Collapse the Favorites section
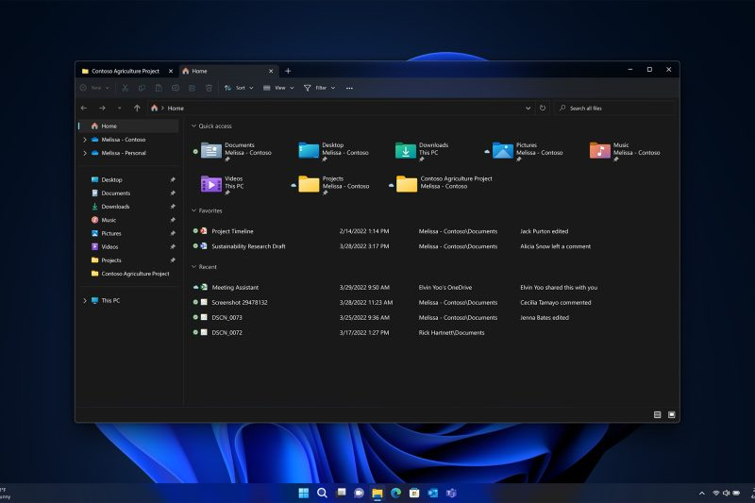The height and width of the screenshot is (503, 755). pyautogui.click(x=193, y=211)
